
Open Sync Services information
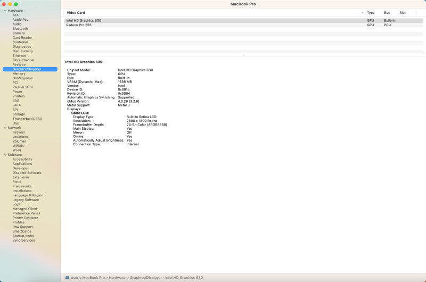pyautogui.click(x=23, y=240)
